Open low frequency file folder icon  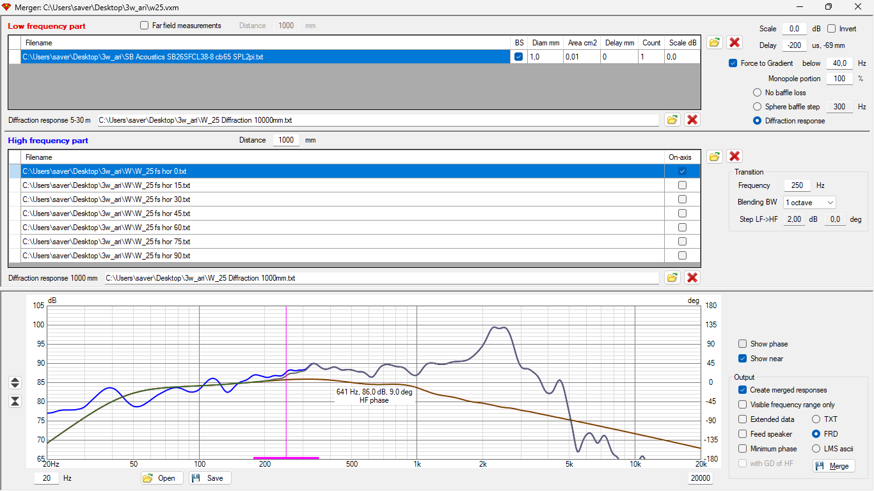pyautogui.click(x=715, y=42)
